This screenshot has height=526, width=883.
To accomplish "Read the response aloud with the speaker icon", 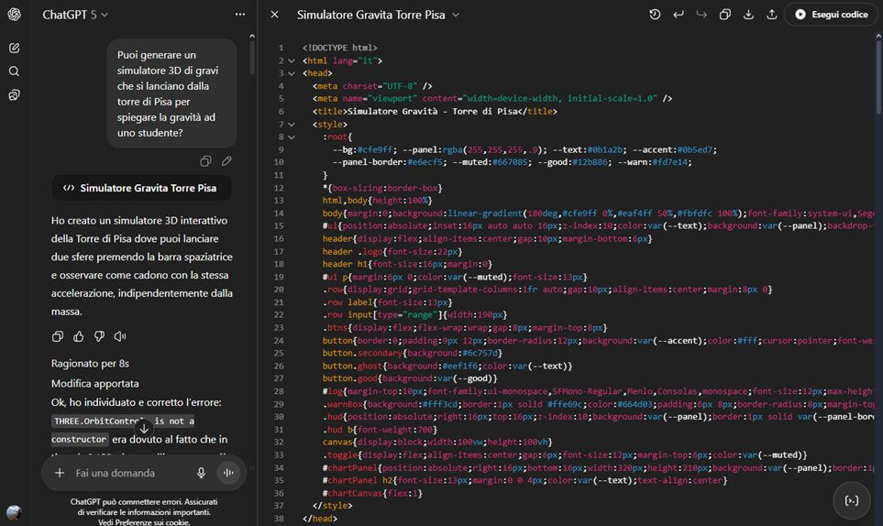I will pyautogui.click(x=120, y=336).
